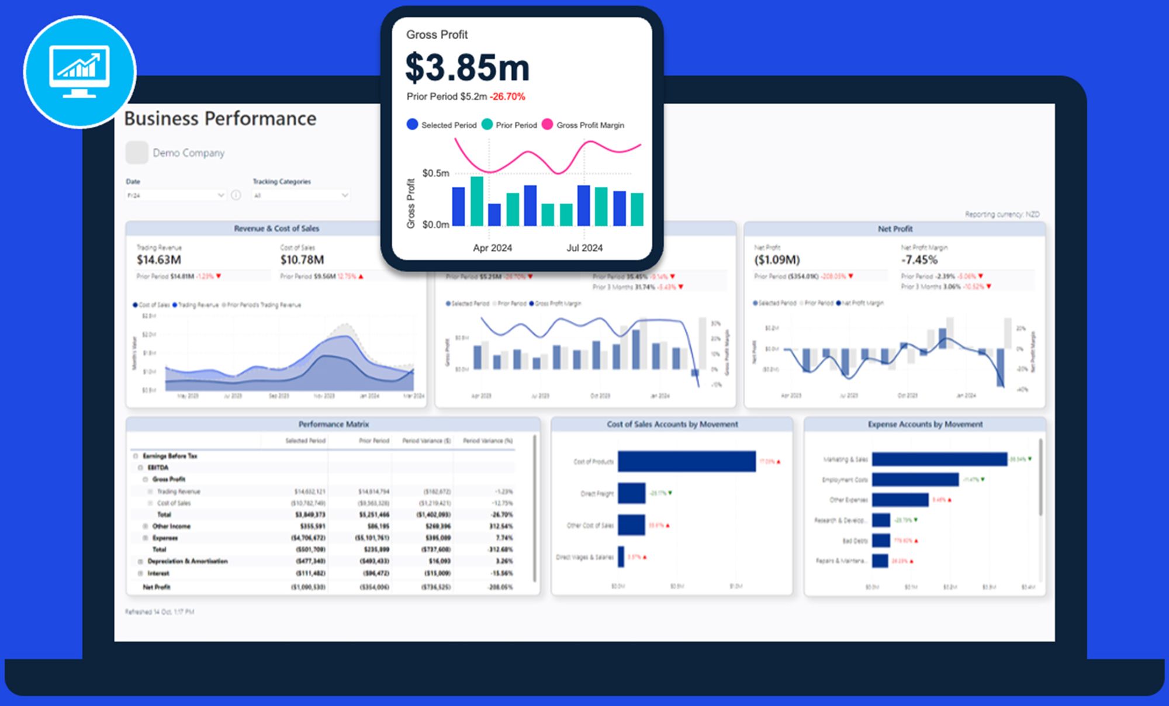Click the teal Prior Period legend dot

487,124
